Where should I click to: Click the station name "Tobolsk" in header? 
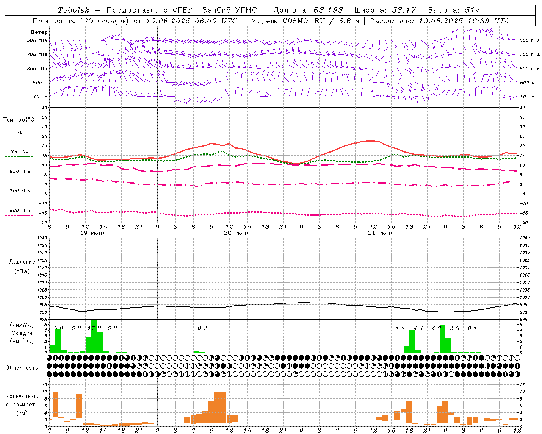74,10
